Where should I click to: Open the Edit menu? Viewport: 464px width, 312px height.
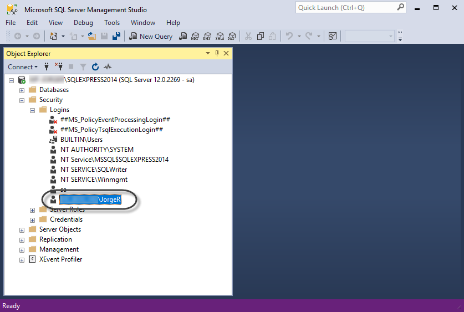point(32,23)
